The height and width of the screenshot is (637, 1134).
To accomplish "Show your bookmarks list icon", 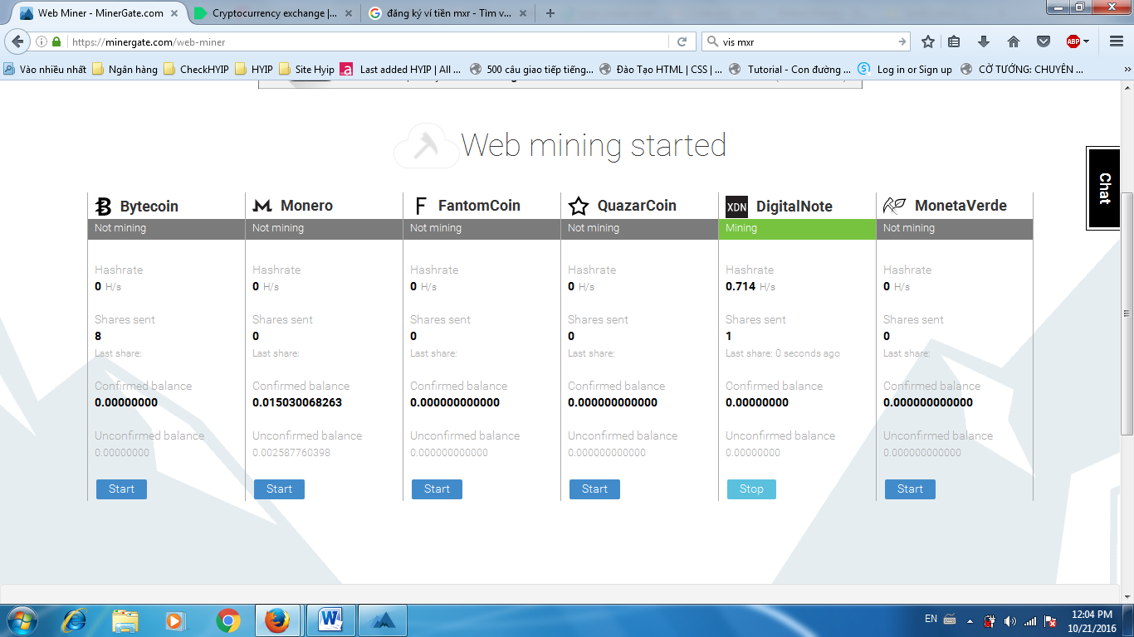I will [x=955, y=41].
